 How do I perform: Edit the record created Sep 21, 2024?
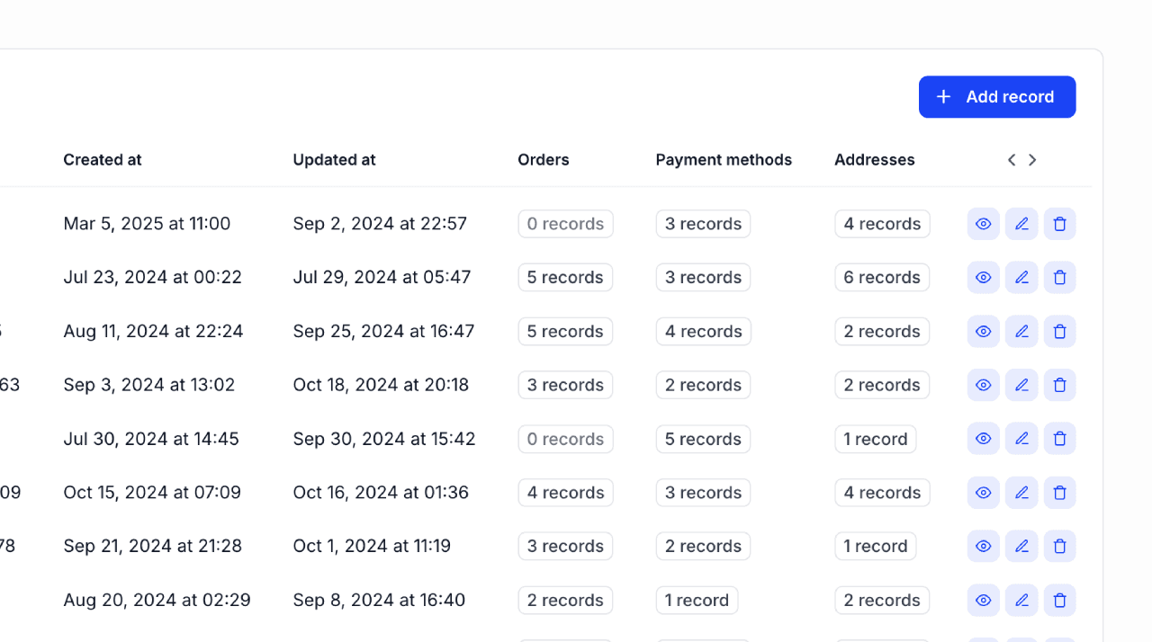(1021, 546)
